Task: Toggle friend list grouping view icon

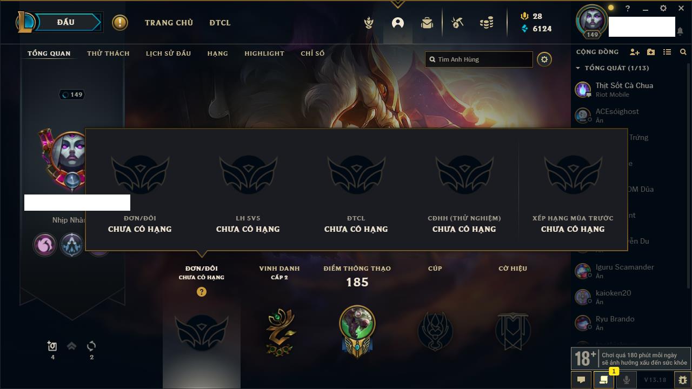Action: point(667,52)
